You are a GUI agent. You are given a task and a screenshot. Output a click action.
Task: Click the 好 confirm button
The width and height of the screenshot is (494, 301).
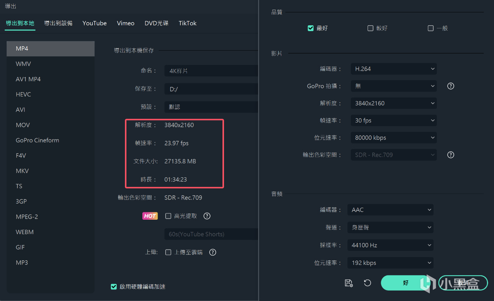pyautogui.click(x=406, y=283)
